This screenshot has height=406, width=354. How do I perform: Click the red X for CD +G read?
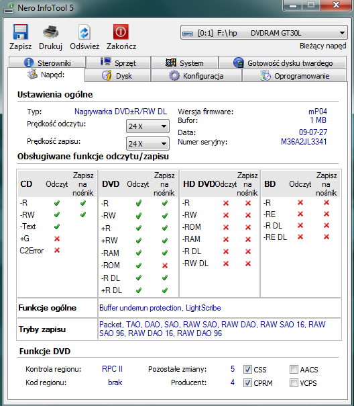point(57,239)
